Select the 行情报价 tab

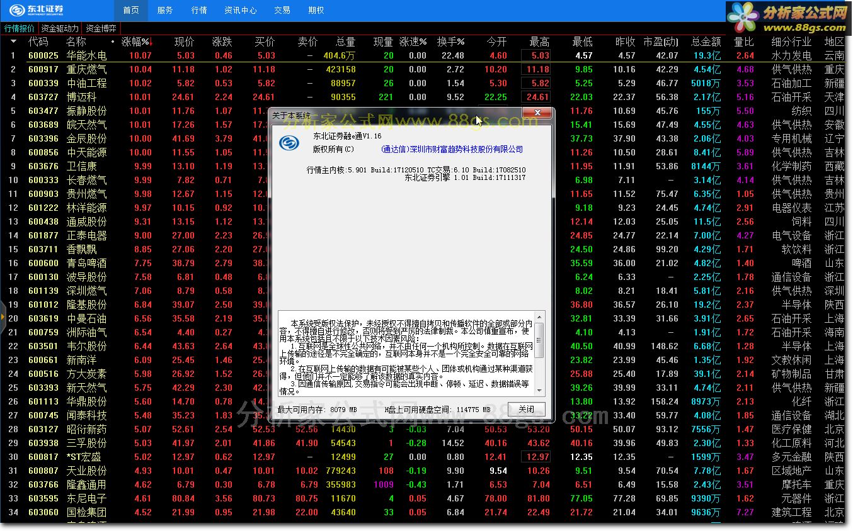(x=20, y=28)
